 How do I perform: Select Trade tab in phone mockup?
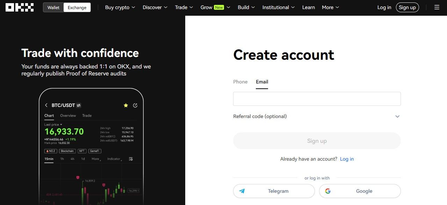pos(87,116)
